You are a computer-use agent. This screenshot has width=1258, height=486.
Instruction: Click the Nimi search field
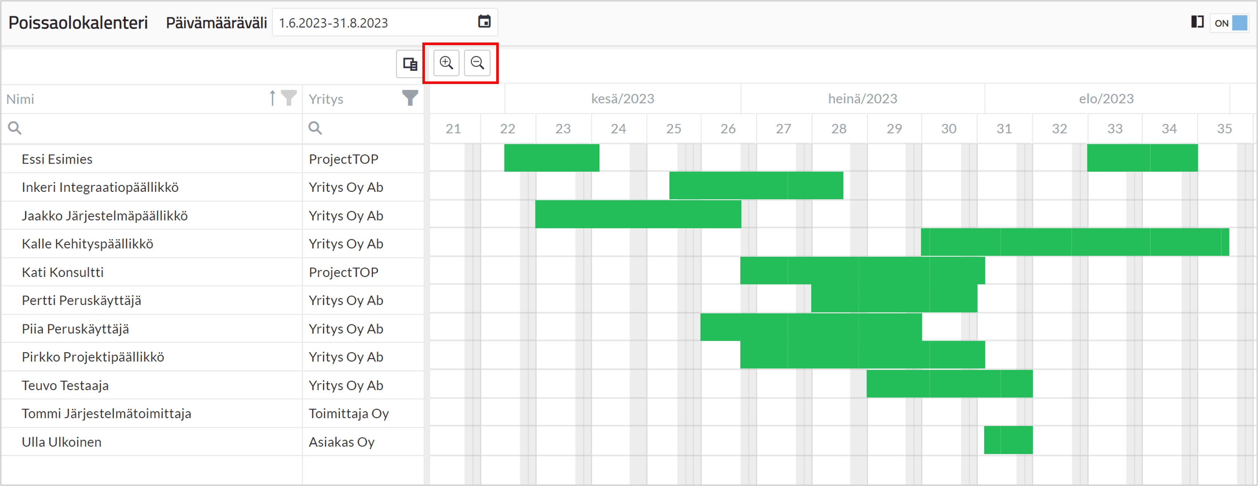(151, 128)
